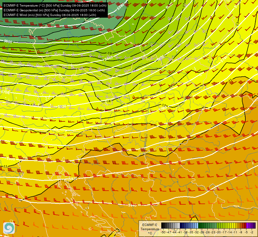Click the -50 value in the legend
This screenshot has width=258, height=237.
coord(163,232)
